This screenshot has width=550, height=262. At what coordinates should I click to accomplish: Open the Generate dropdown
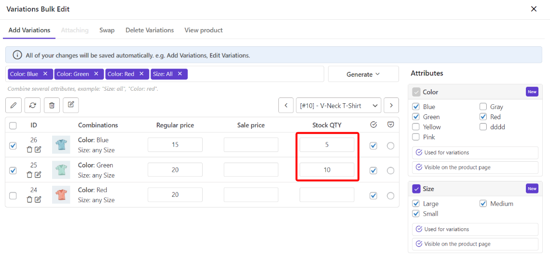click(363, 74)
